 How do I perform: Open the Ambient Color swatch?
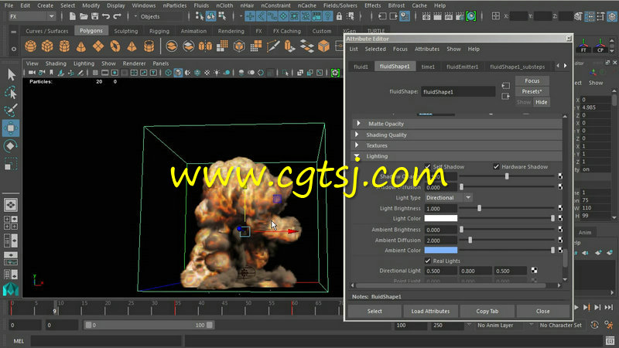pyautogui.click(x=441, y=250)
